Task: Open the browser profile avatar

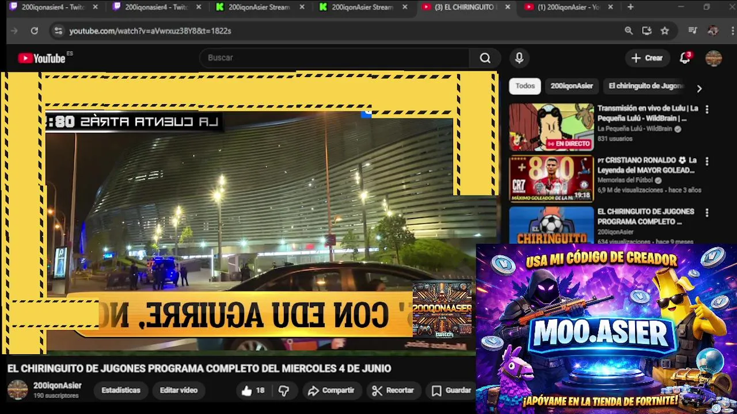Action: 713,31
